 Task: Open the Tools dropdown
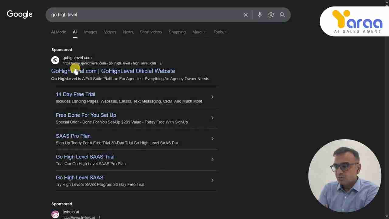pos(220,32)
